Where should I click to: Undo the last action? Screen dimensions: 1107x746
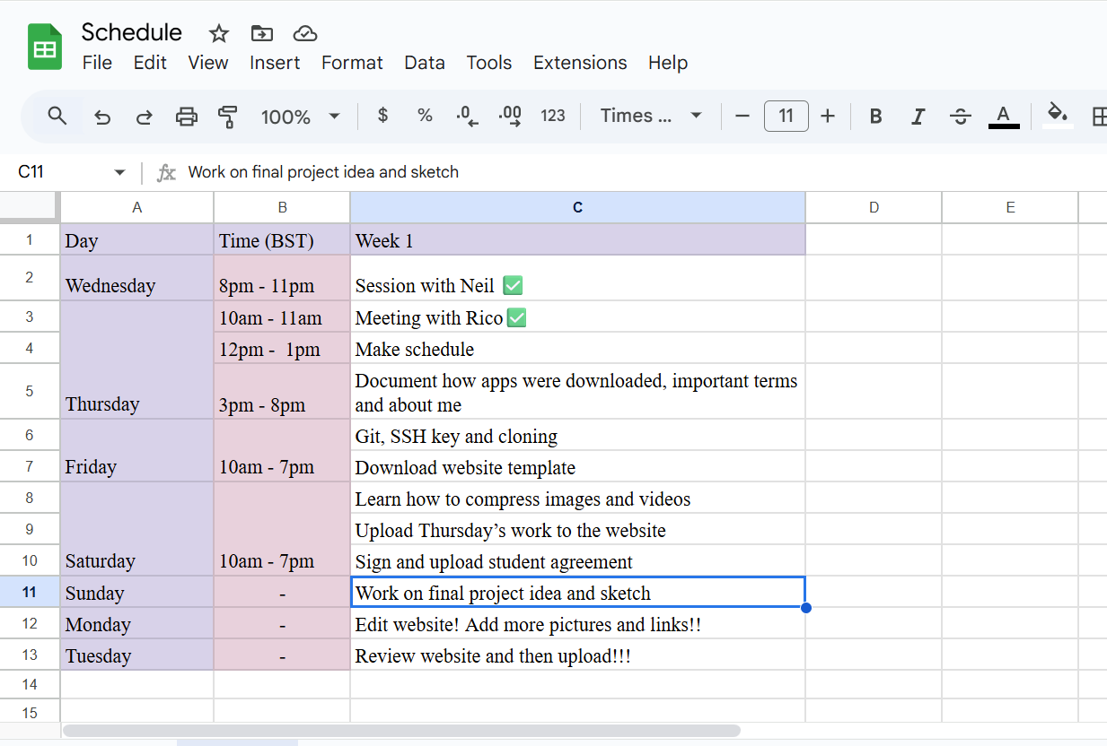101,116
